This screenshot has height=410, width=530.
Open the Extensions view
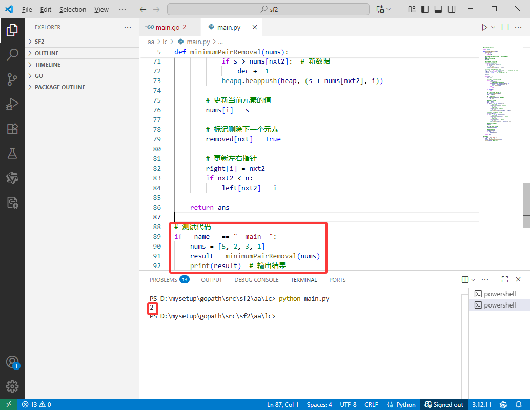tap(12, 129)
